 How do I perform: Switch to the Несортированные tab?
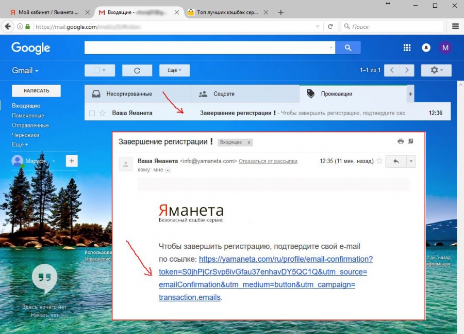click(138, 94)
